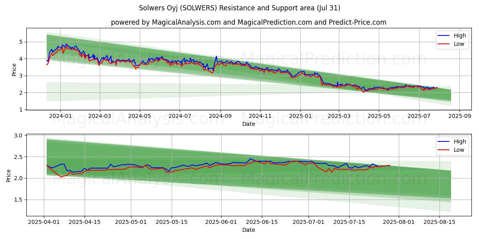Click the 'Price' y-axis label of the top chart

14,69
